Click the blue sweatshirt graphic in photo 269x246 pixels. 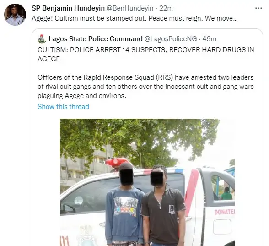[x=126, y=207]
